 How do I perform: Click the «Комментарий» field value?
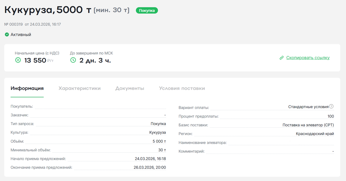[x=333, y=151]
